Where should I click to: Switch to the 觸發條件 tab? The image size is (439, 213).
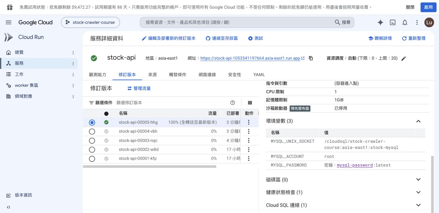(x=178, y=75)
